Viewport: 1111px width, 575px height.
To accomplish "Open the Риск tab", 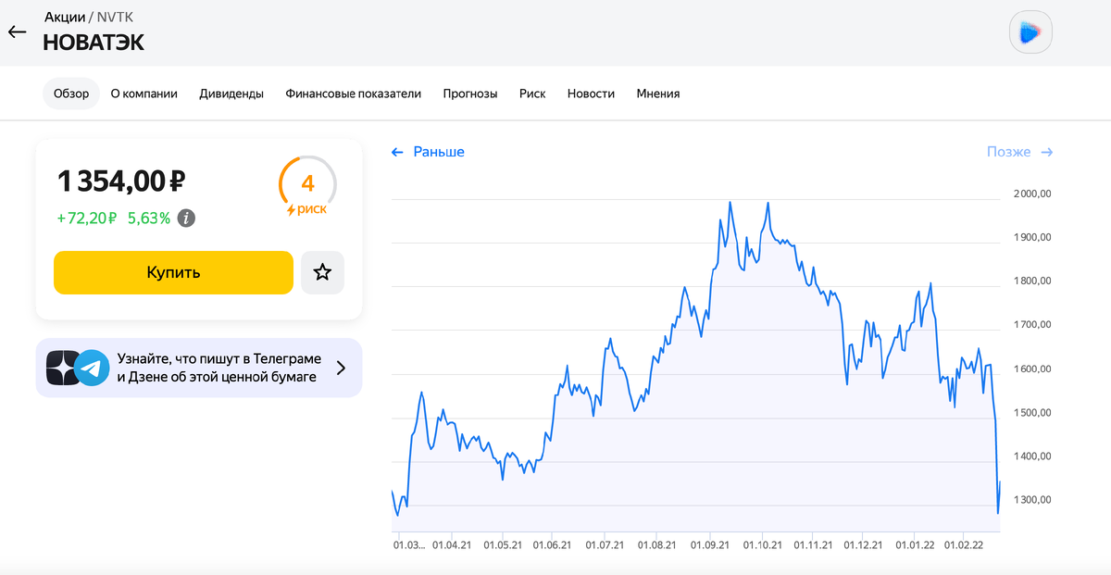I will pyautogui.click(x=532, y=94).
